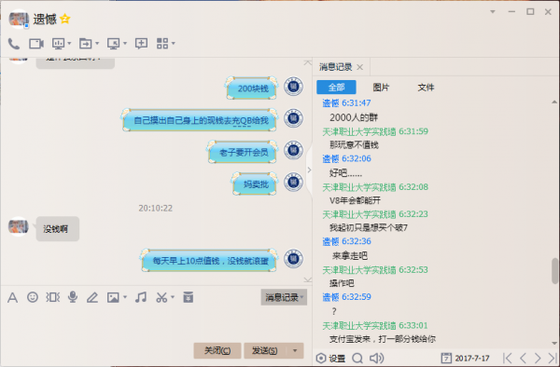The height and width of the screenshot is (367, 560).
Task: Click the message history vertical scrollbar thumb
Action: [x=554, y=271]
